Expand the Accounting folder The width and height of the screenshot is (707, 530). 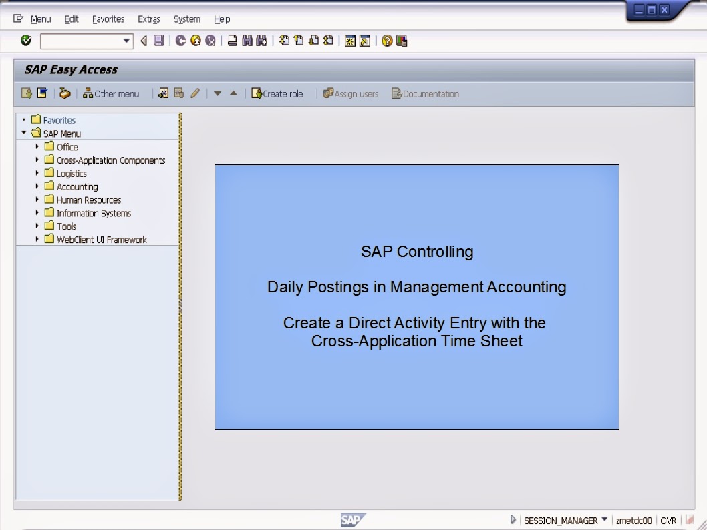click(38, 186)
